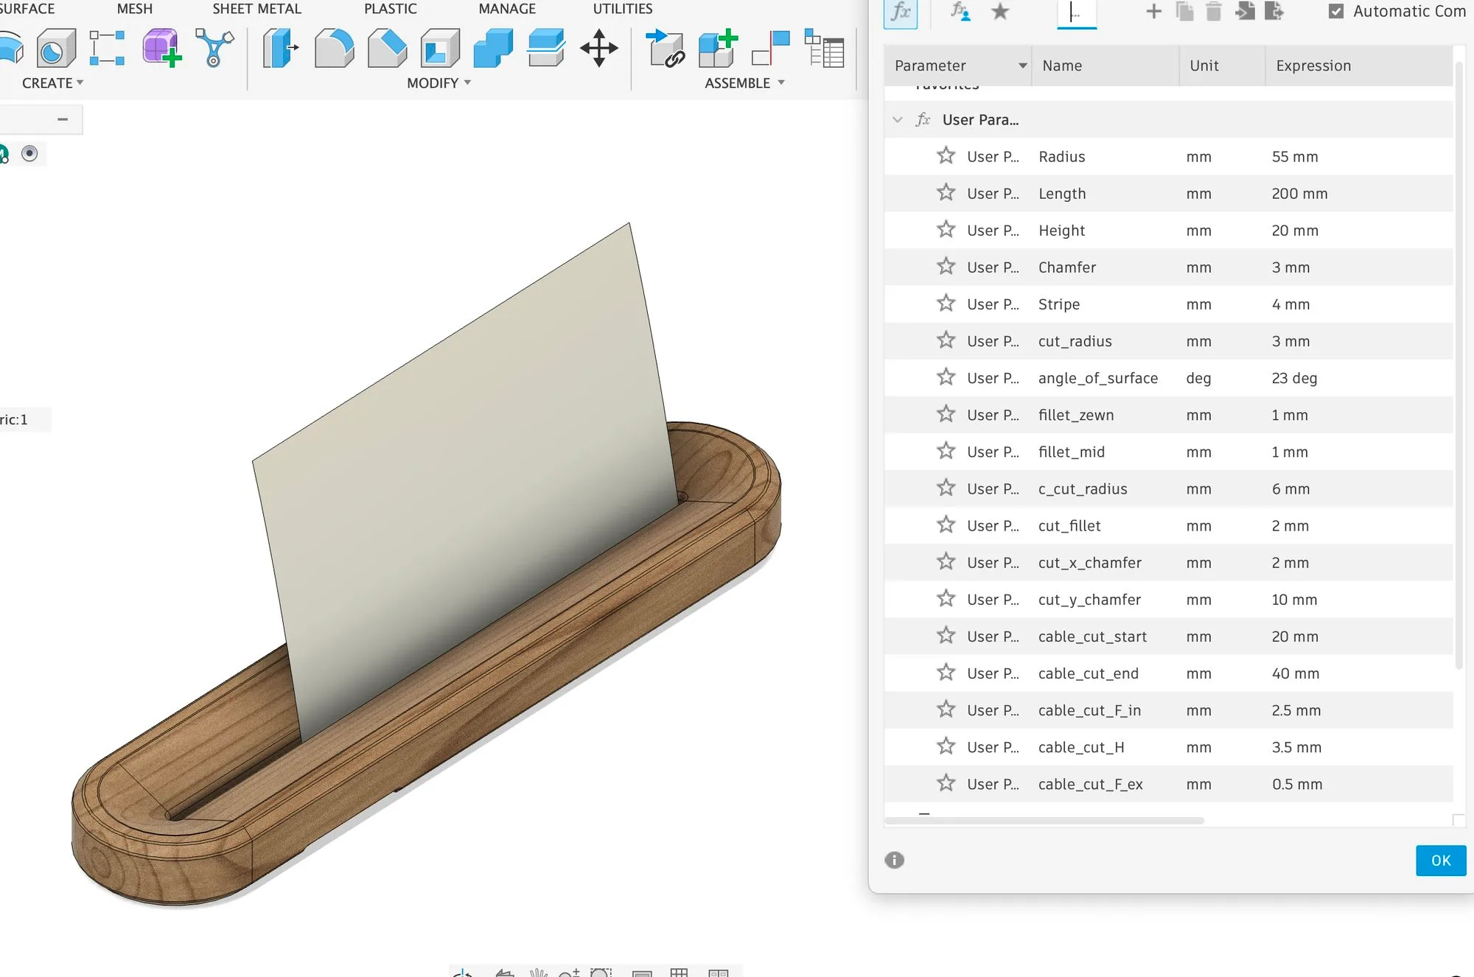Click the Joint icon in Assemble
This screenshot has height=977, width=1474.
[x=770, y=49]
